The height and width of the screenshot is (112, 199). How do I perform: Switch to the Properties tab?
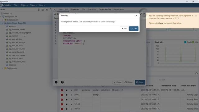(75, 9)
